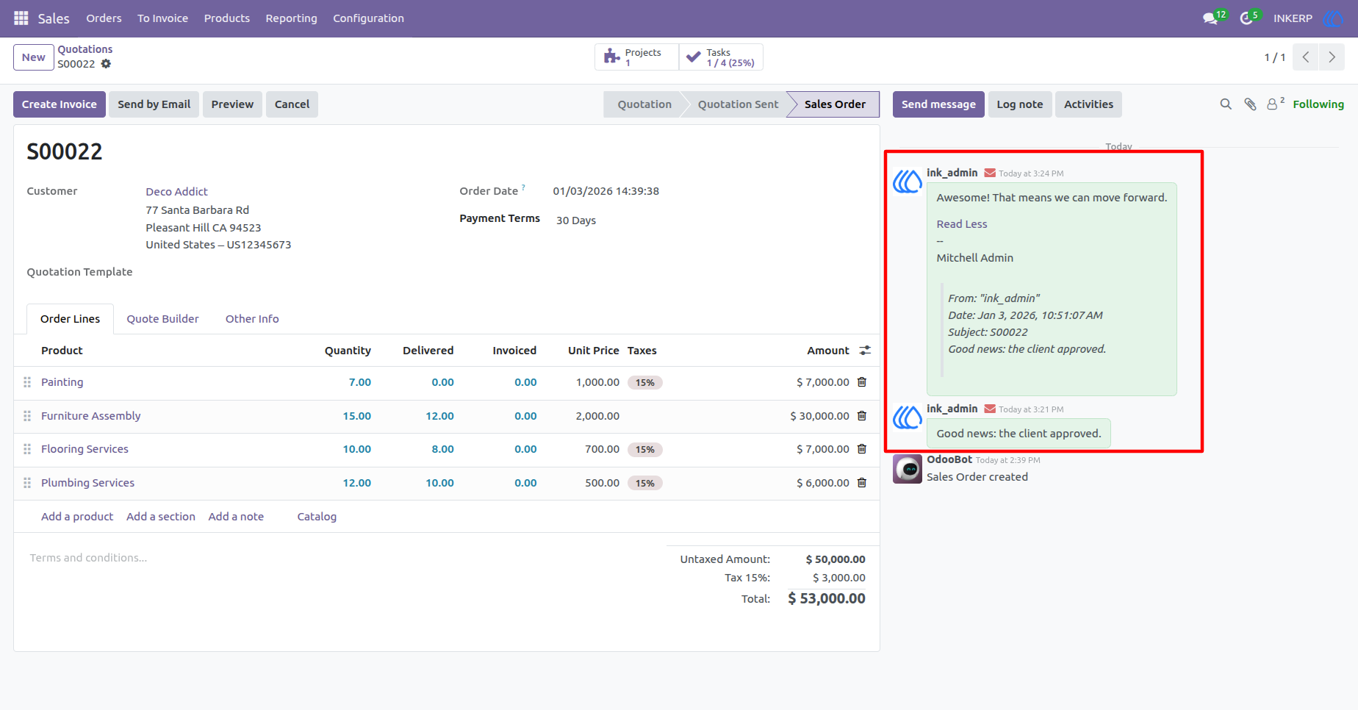Screen dimensions: 1358x710
Task: Open the Deco Addict customer link
Action: tap(176, 192)
